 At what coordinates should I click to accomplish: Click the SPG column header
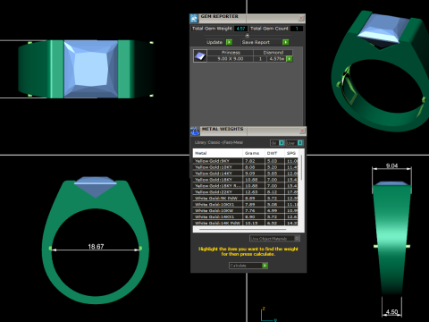[291, 153]
